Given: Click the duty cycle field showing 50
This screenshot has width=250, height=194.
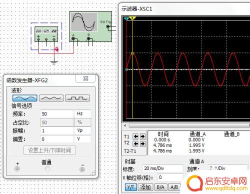Looking at the screenshot, I should (x=57, y=122).
